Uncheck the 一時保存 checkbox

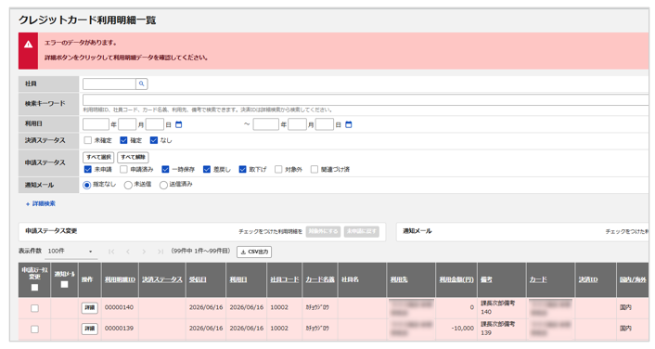pyautogui.click(x=165, y=169)
